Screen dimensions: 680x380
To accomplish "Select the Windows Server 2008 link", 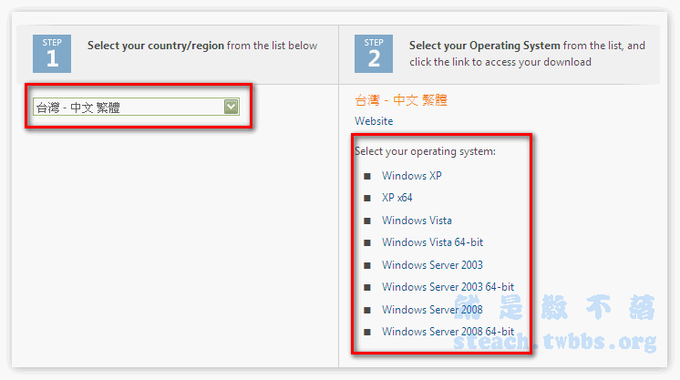I will point(432,310).
